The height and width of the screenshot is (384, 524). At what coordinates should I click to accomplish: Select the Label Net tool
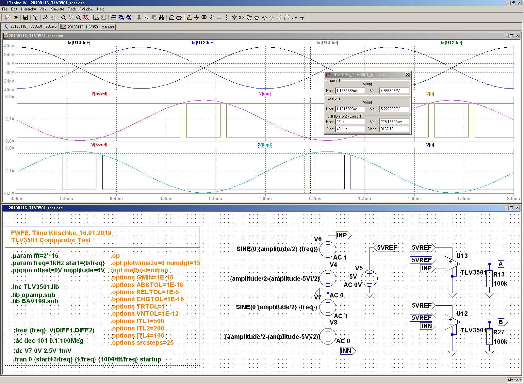[204, 18]
